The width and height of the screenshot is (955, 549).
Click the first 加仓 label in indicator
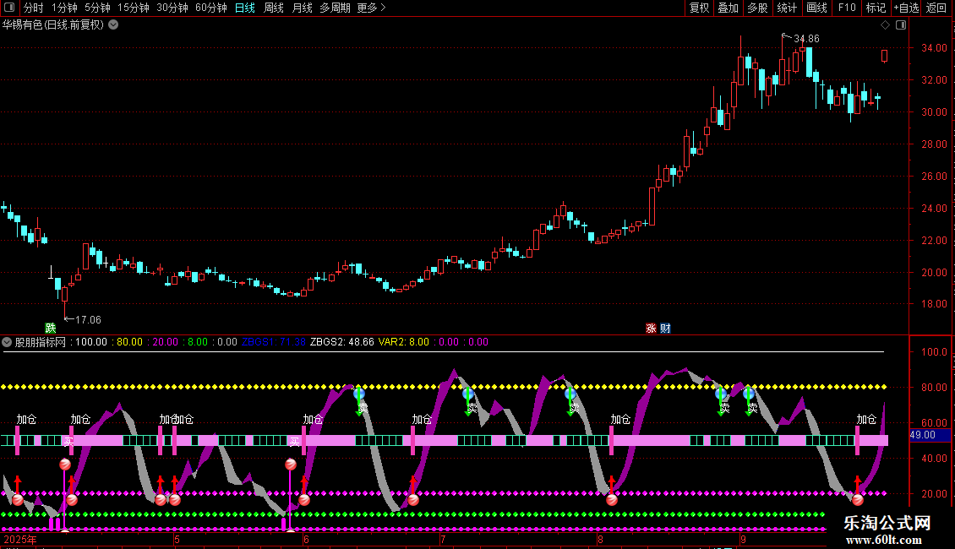click(x=26, y=420)
